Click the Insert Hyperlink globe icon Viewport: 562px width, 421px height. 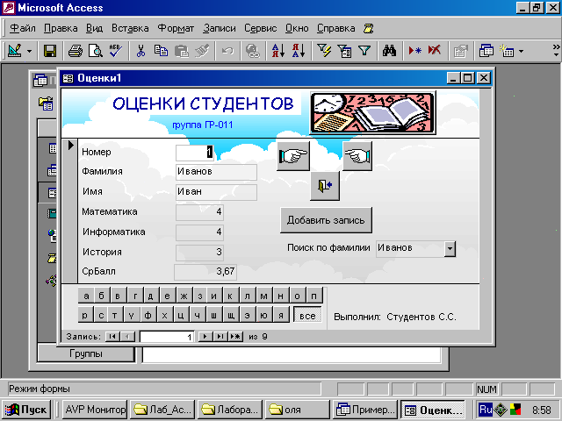coord(253,51)
